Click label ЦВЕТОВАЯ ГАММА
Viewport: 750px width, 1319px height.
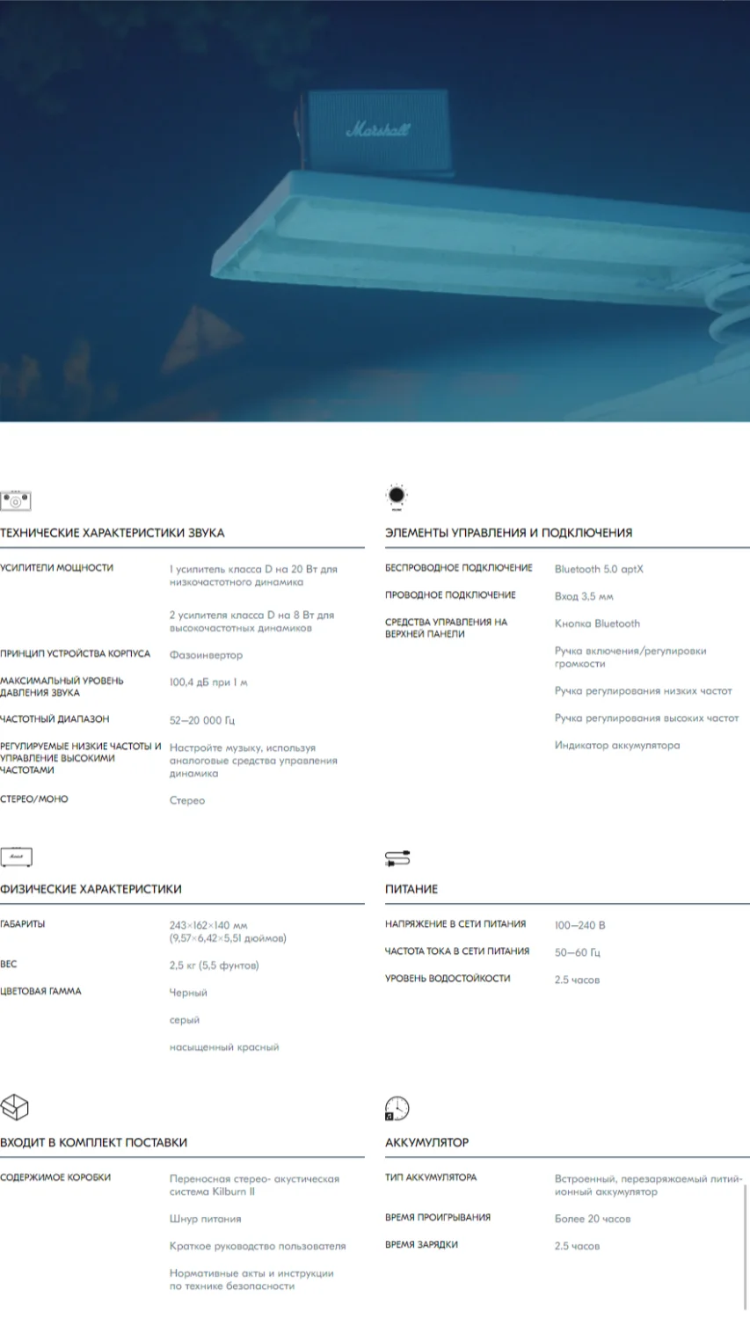click(x=40, y=992)
